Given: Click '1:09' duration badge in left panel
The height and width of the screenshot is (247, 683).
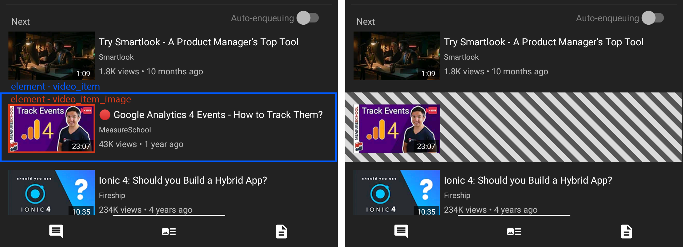Looking at the screenshot, I should click(83, 74).
